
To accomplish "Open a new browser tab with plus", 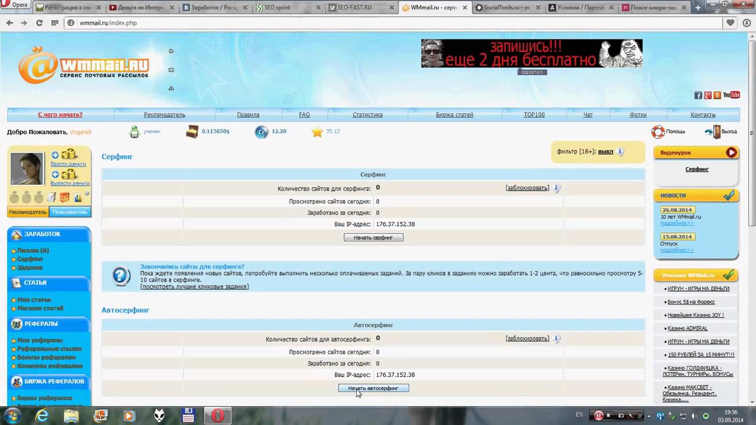I will [697, 8].
